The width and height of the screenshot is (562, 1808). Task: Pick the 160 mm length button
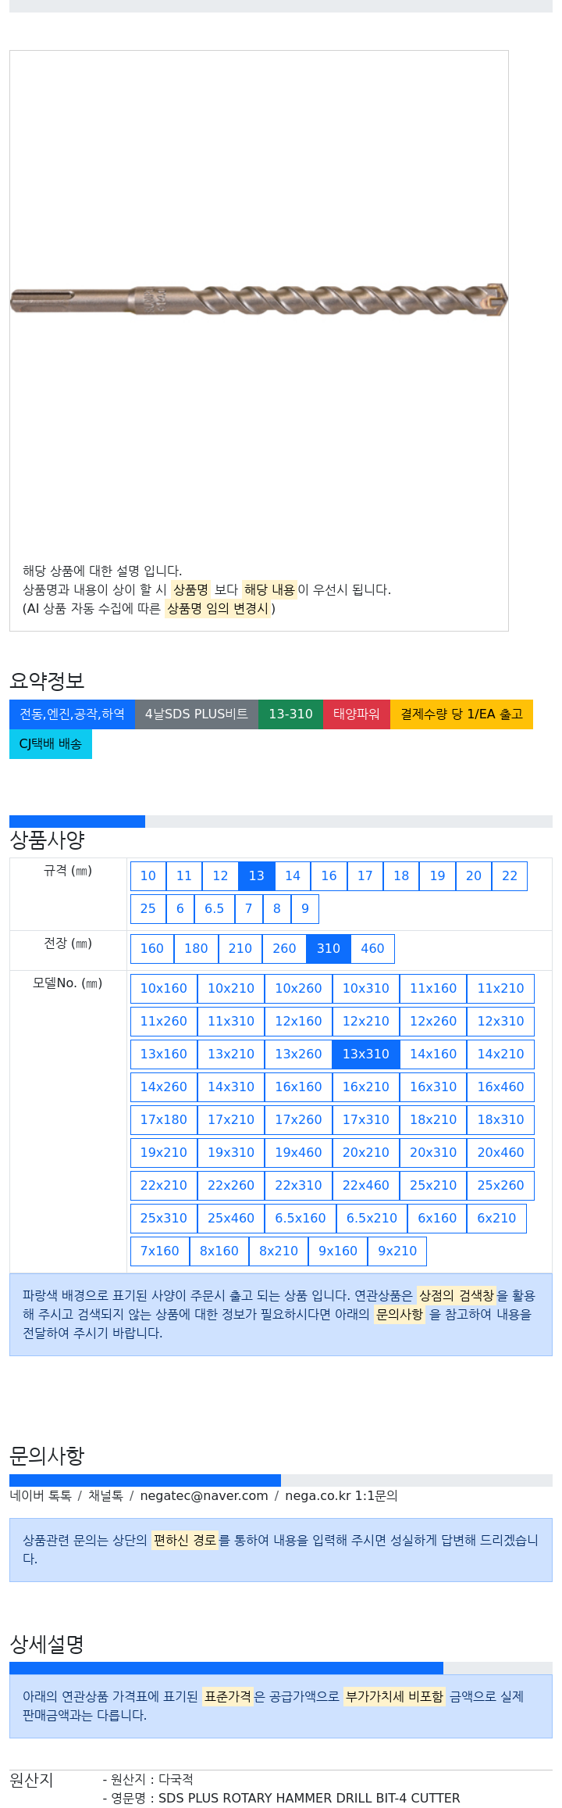(x=152, y=949)
